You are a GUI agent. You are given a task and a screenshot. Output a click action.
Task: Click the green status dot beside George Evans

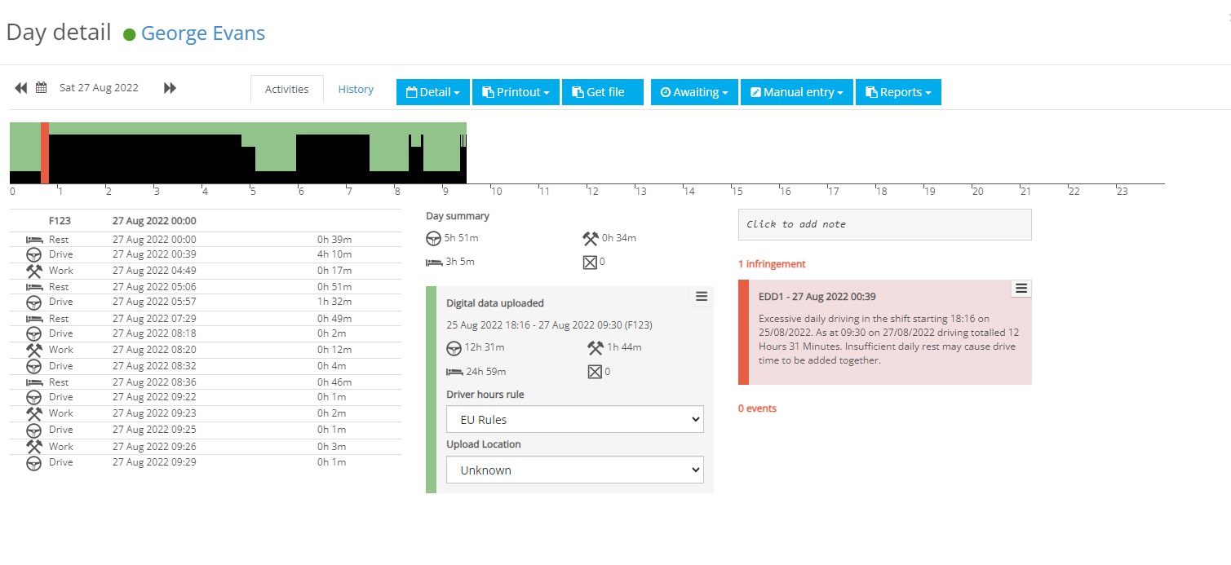click(x=129, y=34)
